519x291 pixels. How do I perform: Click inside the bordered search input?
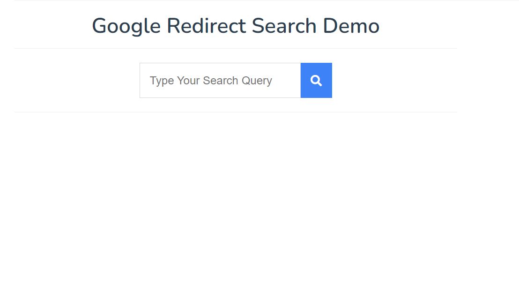[x=220, y=81]
